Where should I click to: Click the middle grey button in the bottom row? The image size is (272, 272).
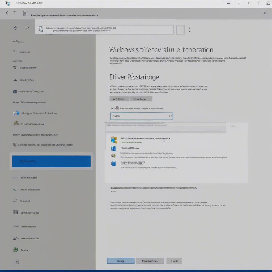point(150,261)
